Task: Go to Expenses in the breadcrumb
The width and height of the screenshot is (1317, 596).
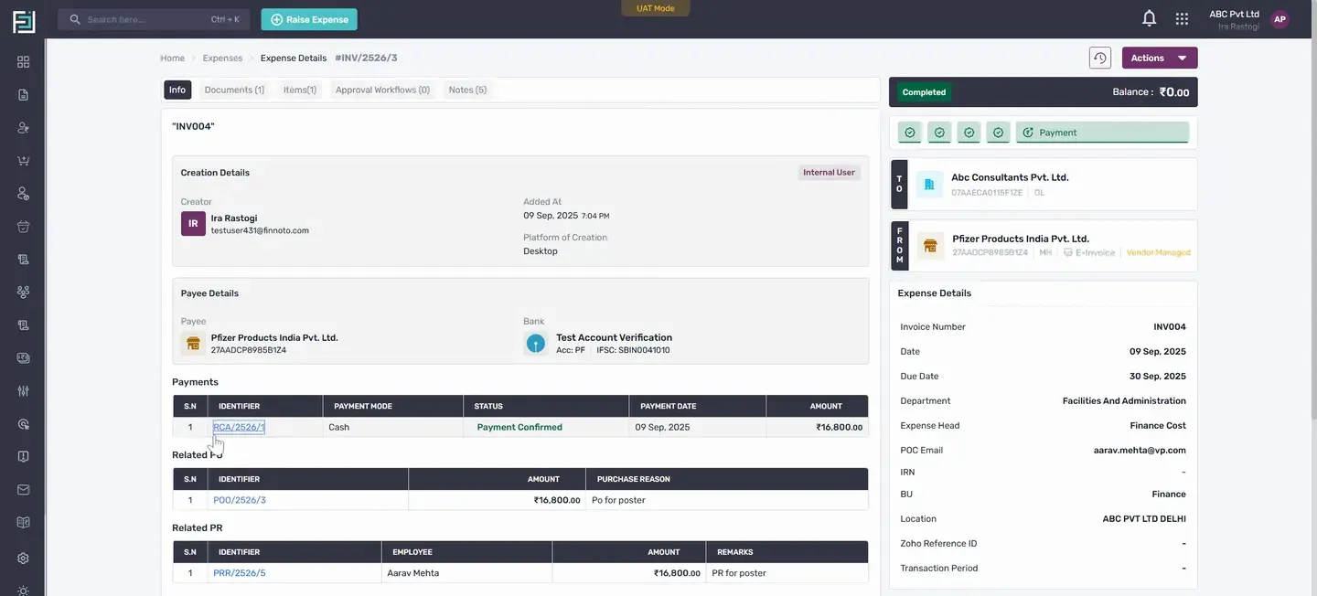Action: [222, 58]
